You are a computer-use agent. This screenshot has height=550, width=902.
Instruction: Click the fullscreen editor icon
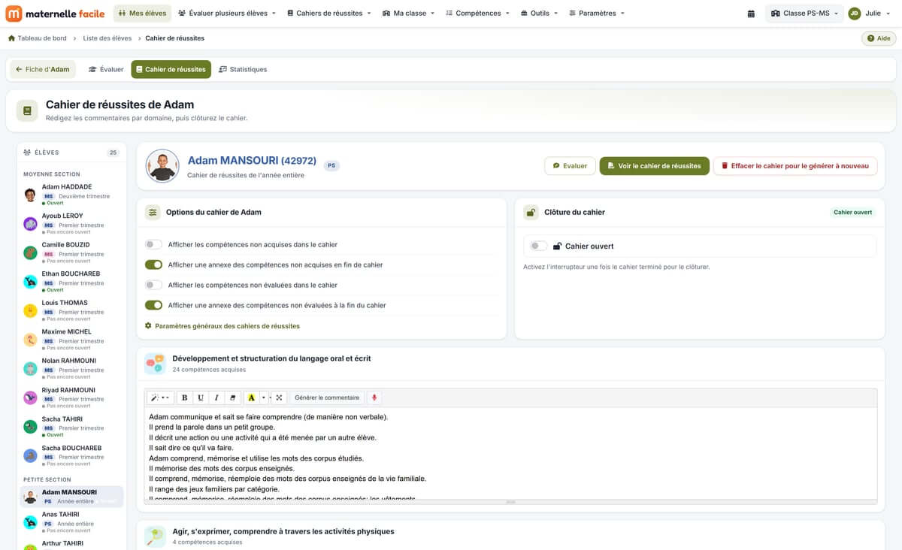coord(279,397)
